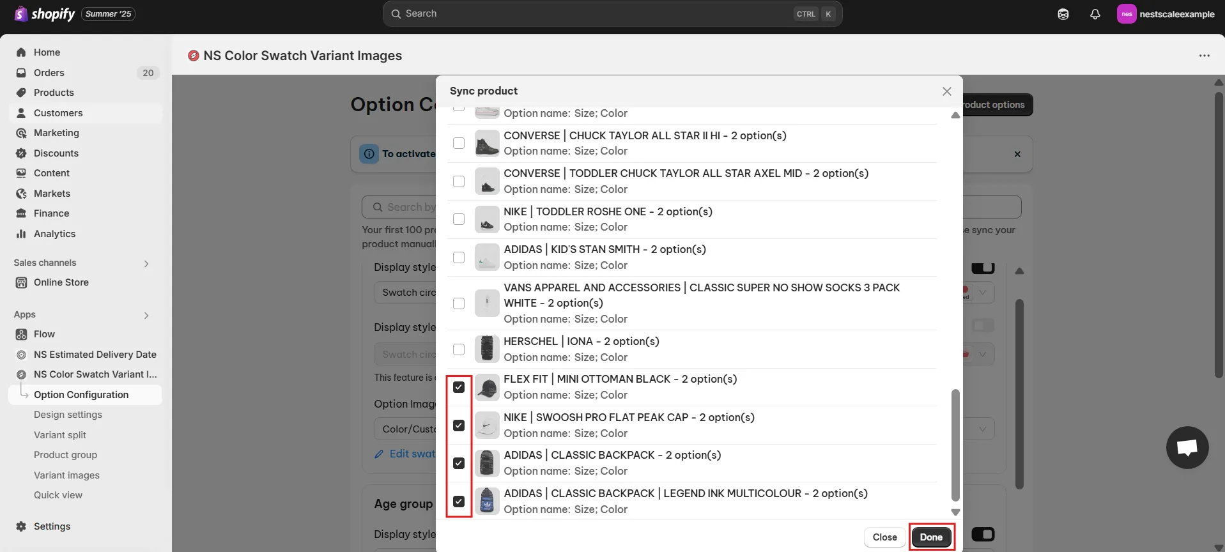The height and width of the screenshot is (552, 1225).
Task: Expand the Apps section chevron
Action: click(x=146, y=315)
